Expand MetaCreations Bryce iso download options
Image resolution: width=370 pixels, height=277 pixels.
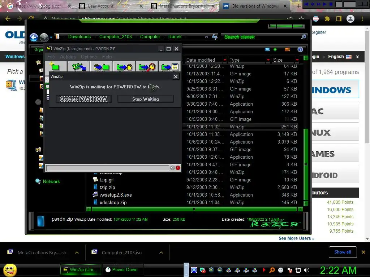pos(77,252)
